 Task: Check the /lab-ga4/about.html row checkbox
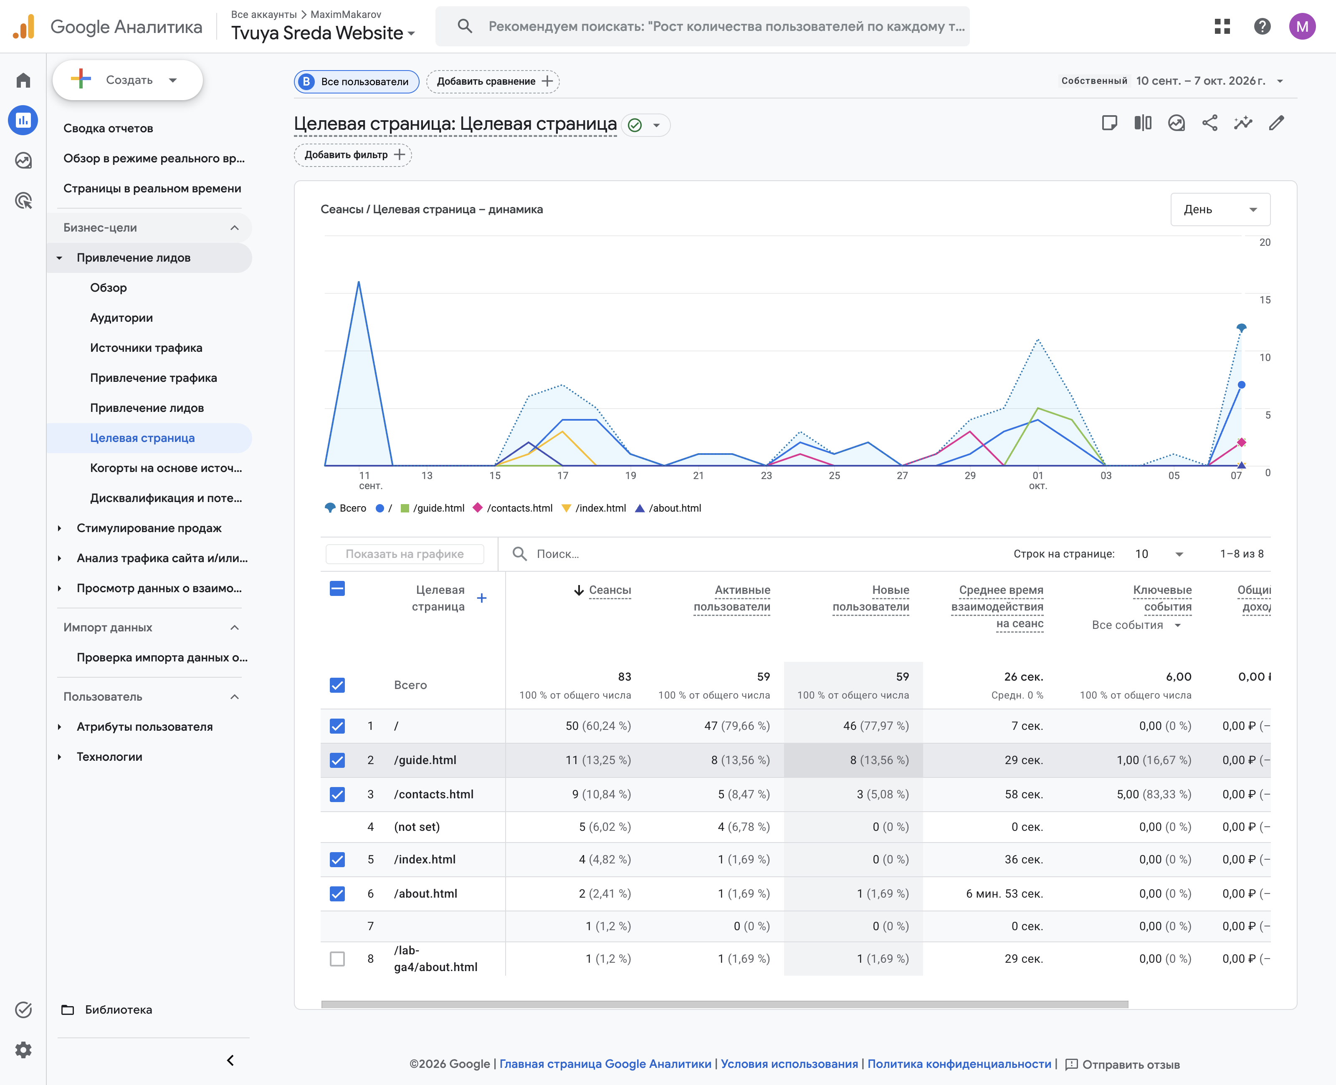(x=337, y=959)
